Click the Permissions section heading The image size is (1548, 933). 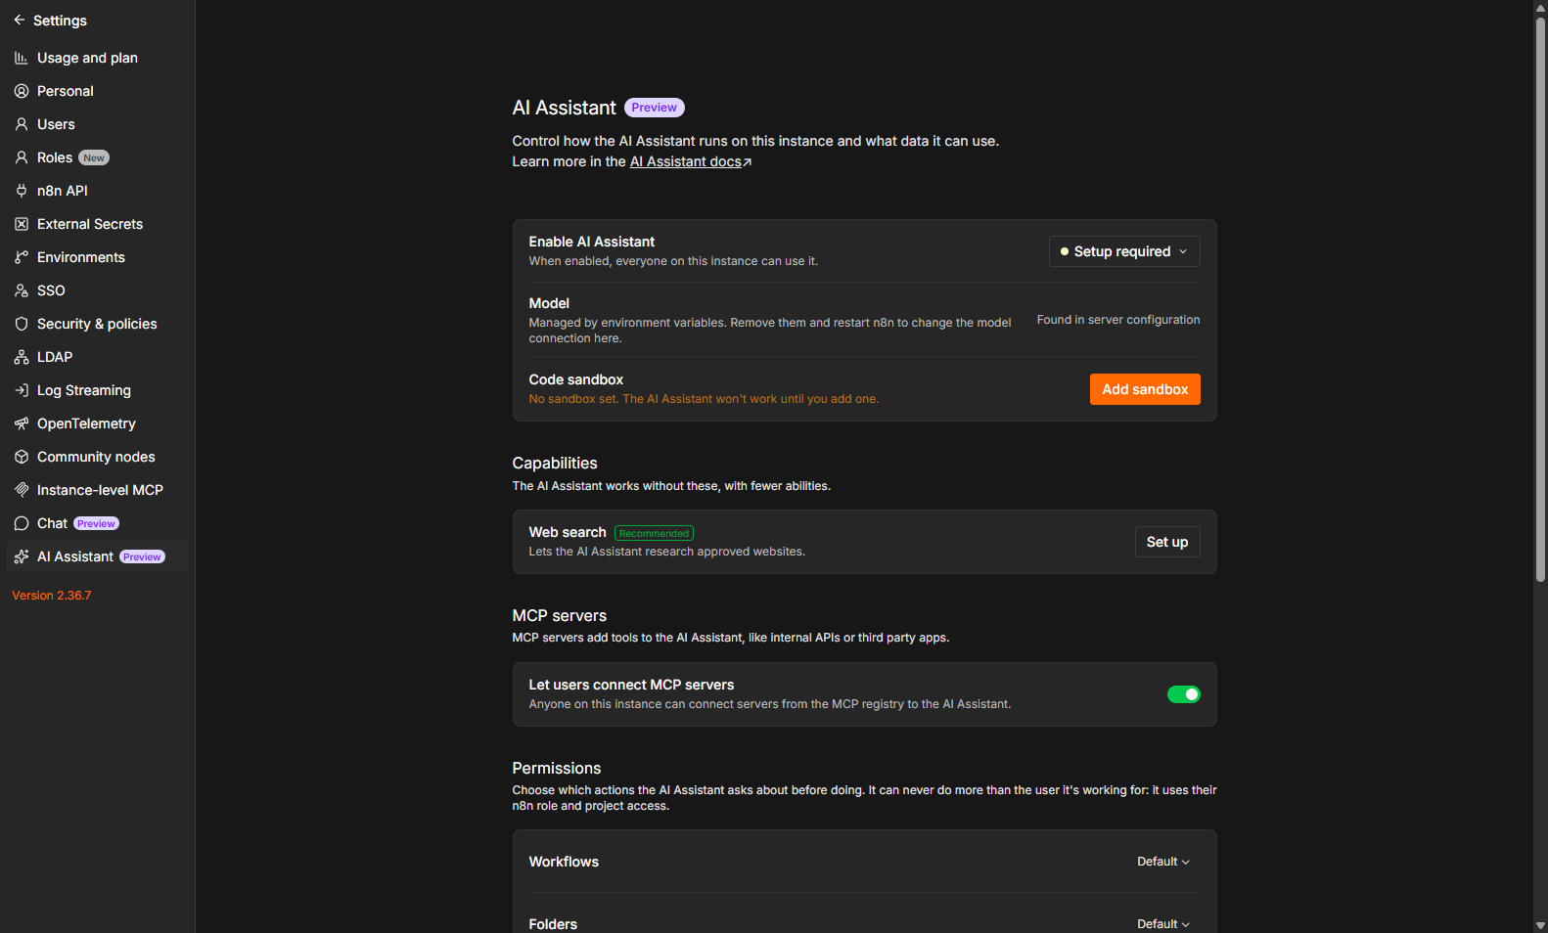point(557,769)
